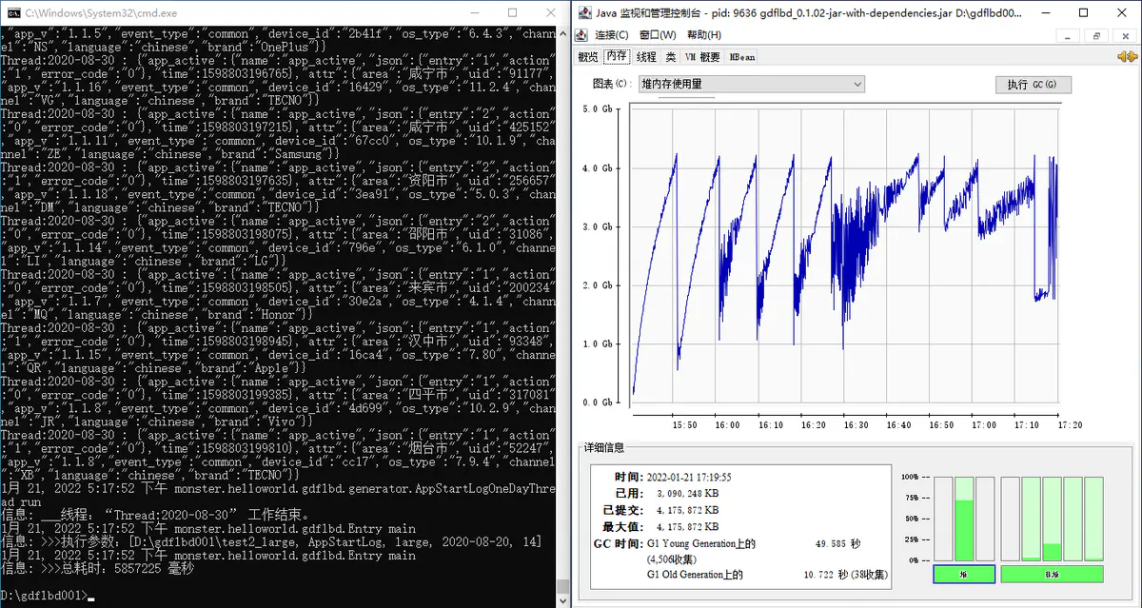Viewport: 1142px width, 608px height.
Task: Open the MBean tab
Action: 742,56
